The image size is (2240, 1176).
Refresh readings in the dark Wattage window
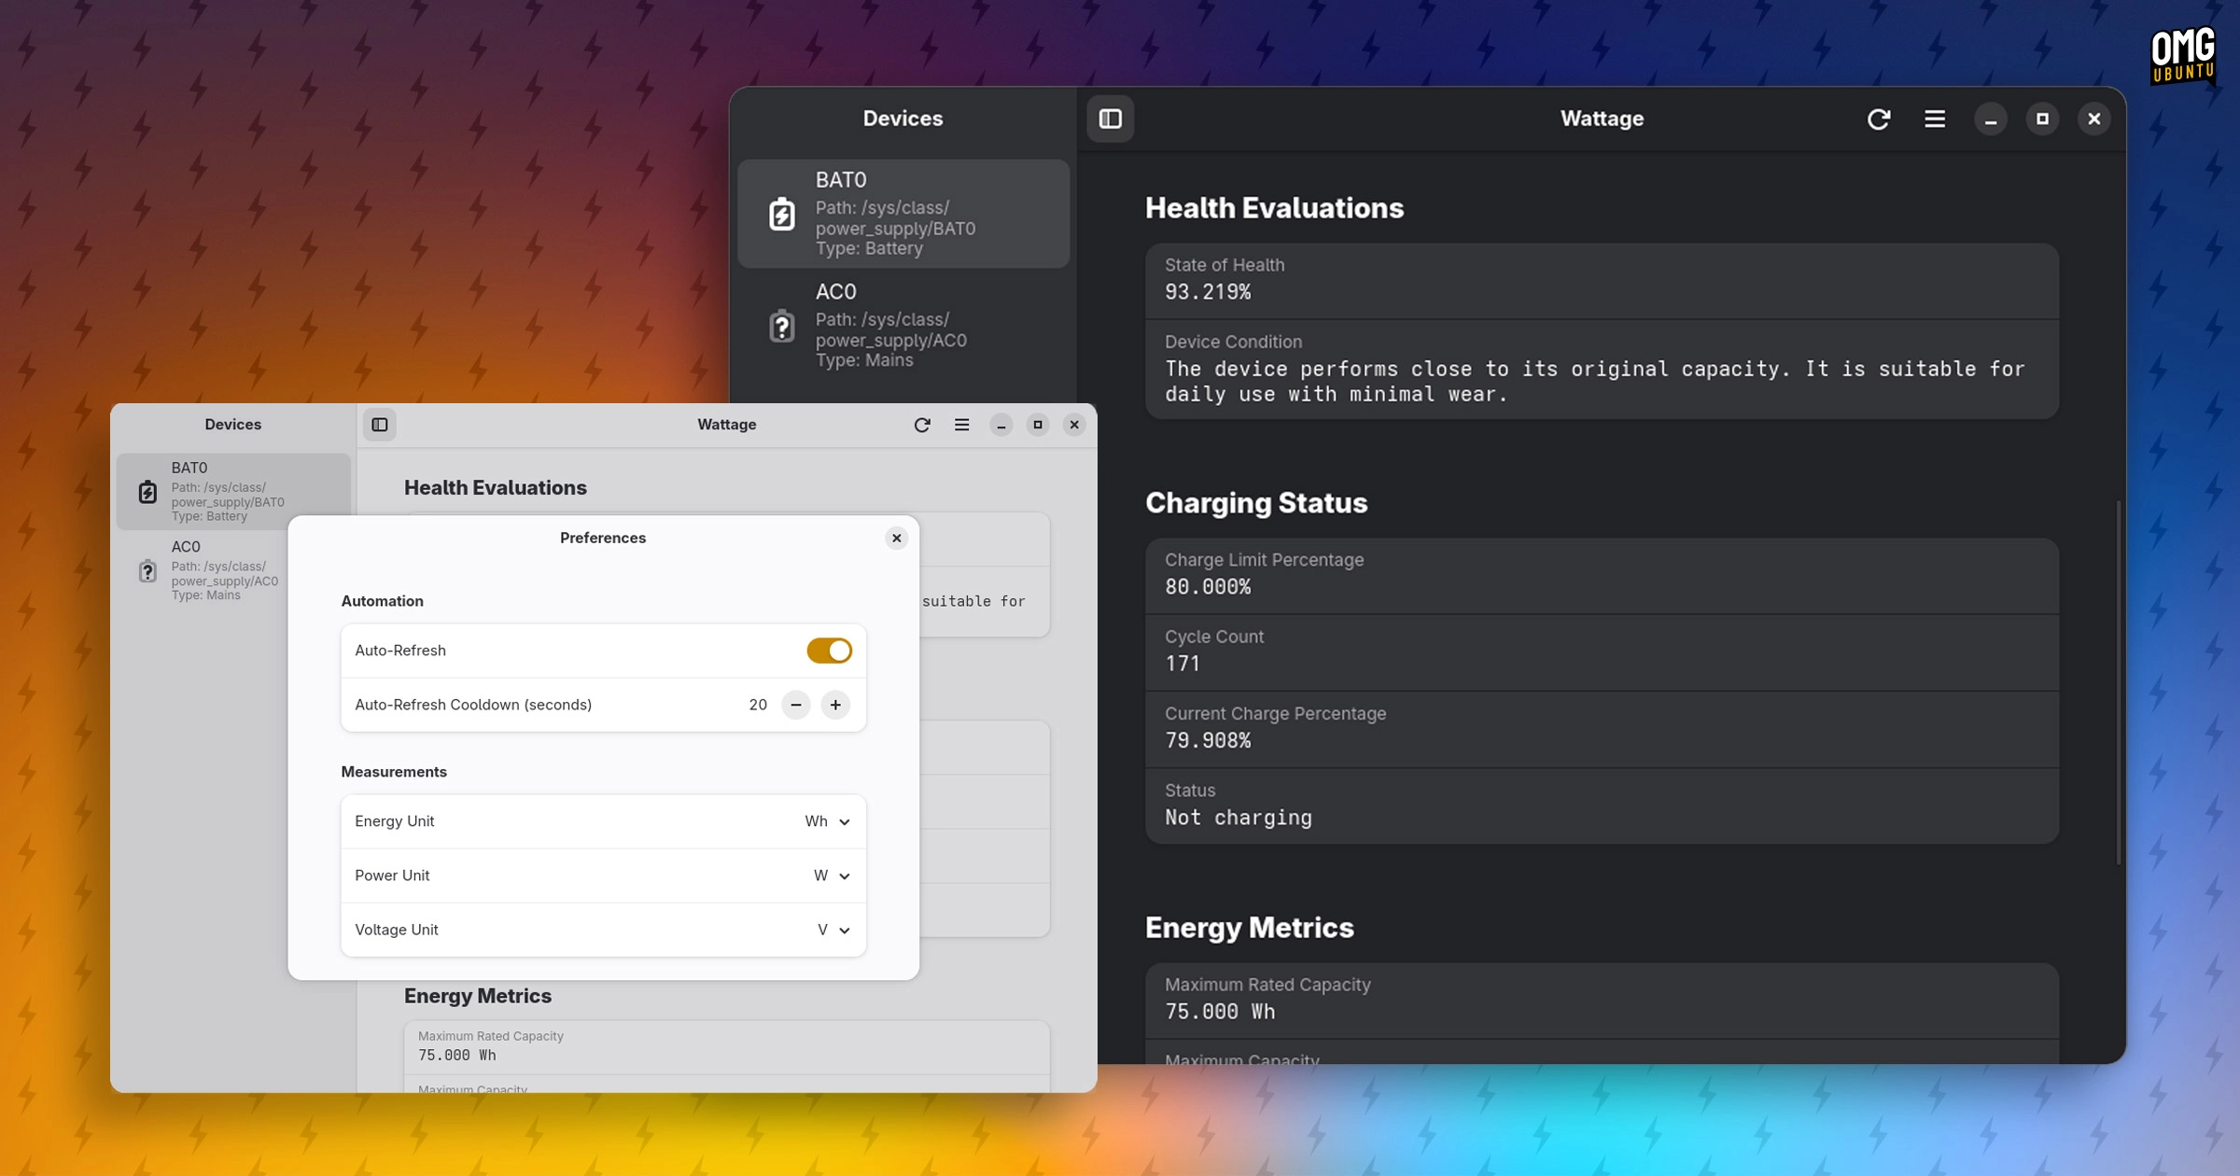(1879, 119)
